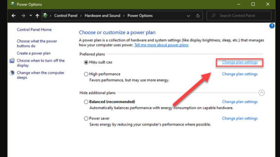Select the High performance plan radio
280x157 pixels.
pyautogui.click(x=86, y=74)
